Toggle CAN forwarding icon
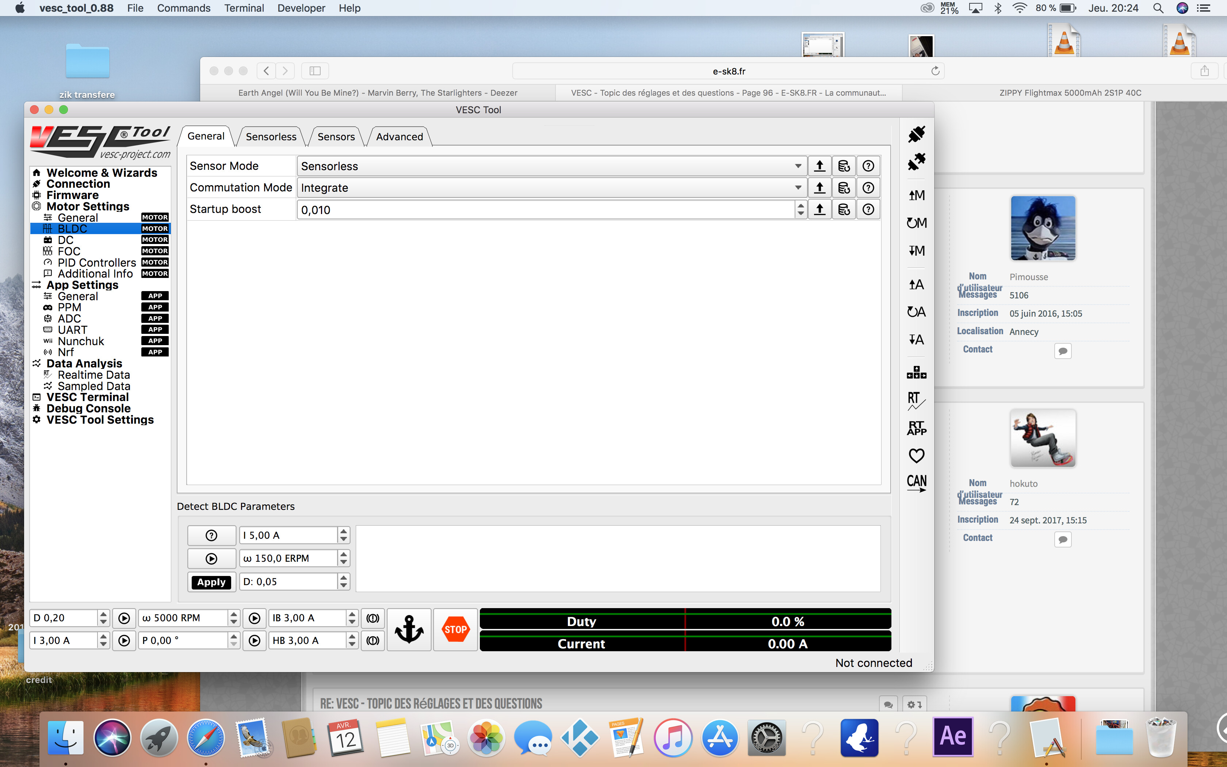The image size is (1227, 767). point(916,483)
